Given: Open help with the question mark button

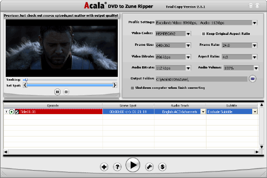Looking at the screenshot, I should (117, 167).
